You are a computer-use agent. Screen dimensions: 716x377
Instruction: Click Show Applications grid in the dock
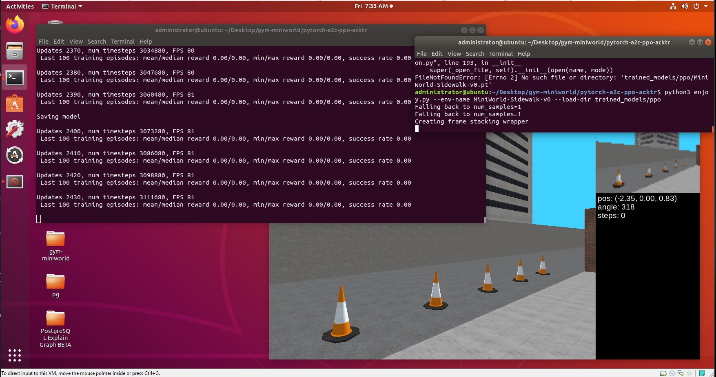tap(14, 355)
